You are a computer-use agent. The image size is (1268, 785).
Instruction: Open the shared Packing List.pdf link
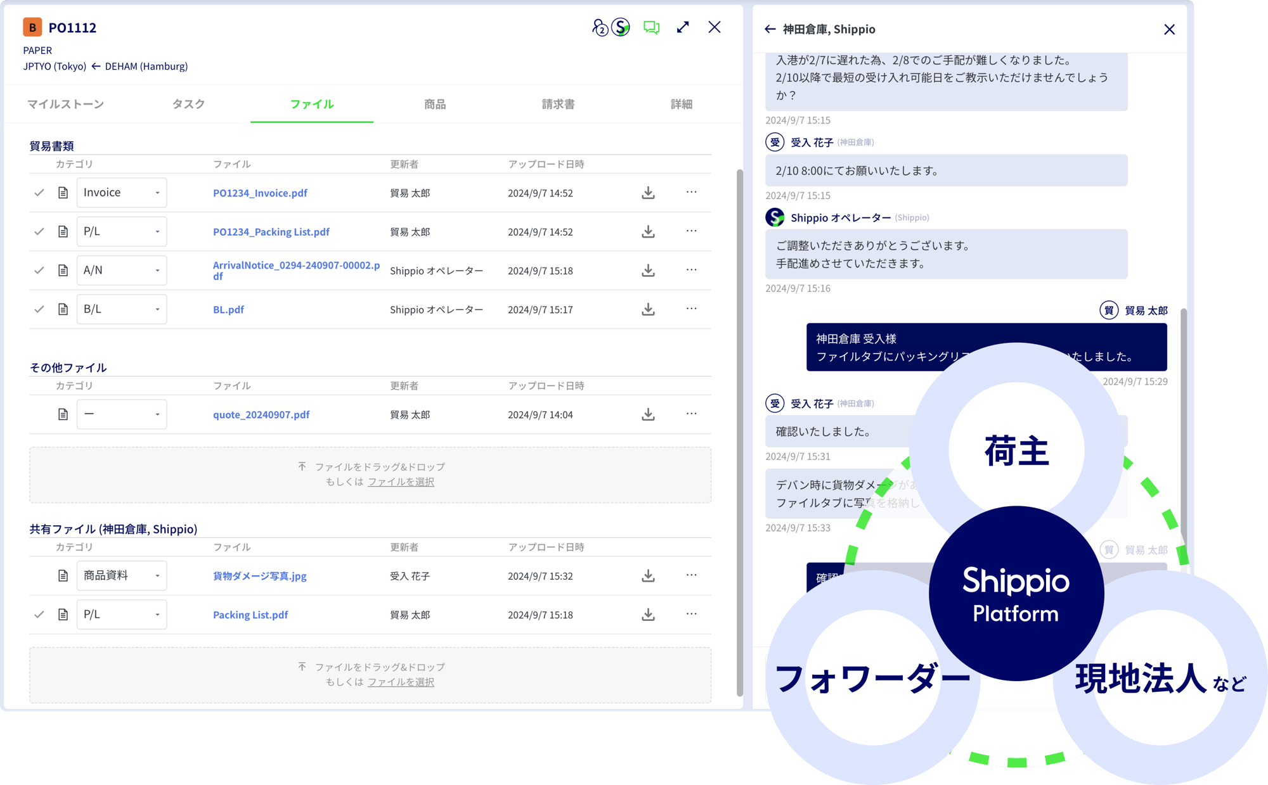pos(250,615)
